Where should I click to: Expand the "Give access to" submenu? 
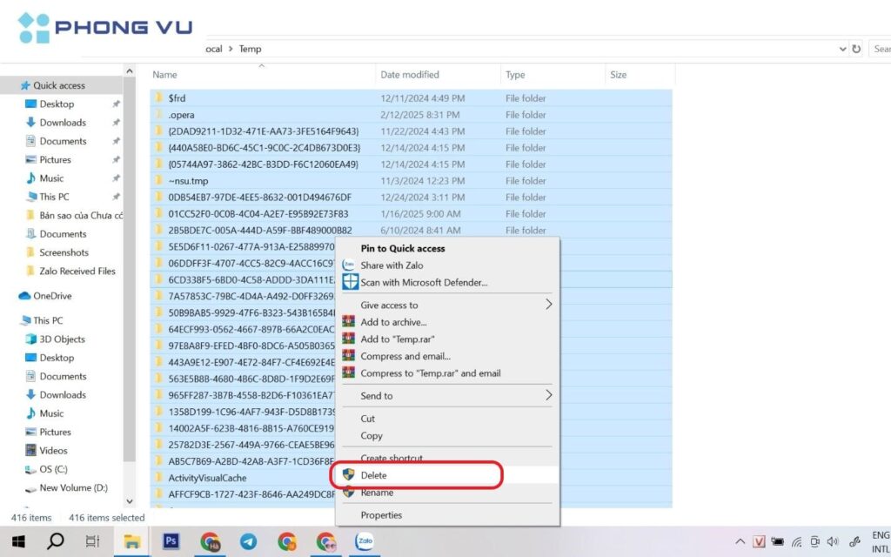coord(548,305)
